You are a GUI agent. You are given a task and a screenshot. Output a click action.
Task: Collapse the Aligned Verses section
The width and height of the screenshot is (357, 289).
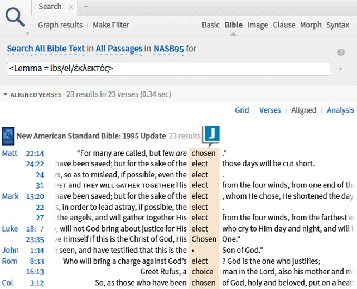click(x=6, y=94)
